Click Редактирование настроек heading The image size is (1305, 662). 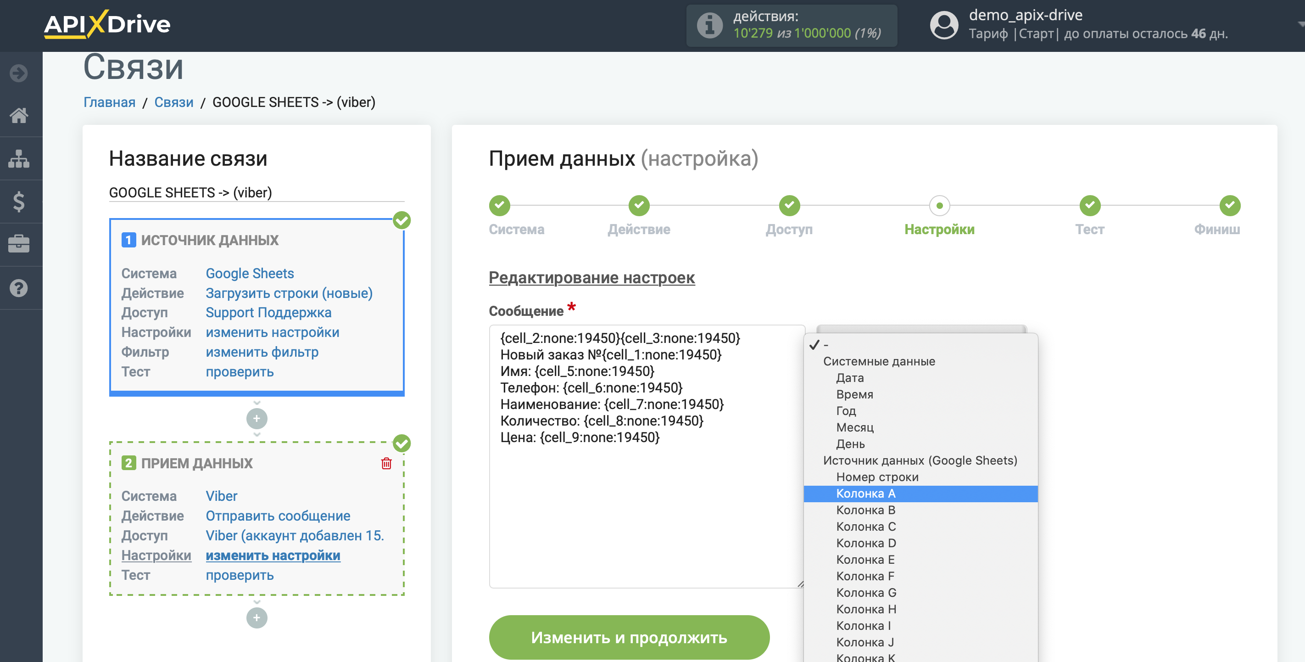(x=592, y=277)
